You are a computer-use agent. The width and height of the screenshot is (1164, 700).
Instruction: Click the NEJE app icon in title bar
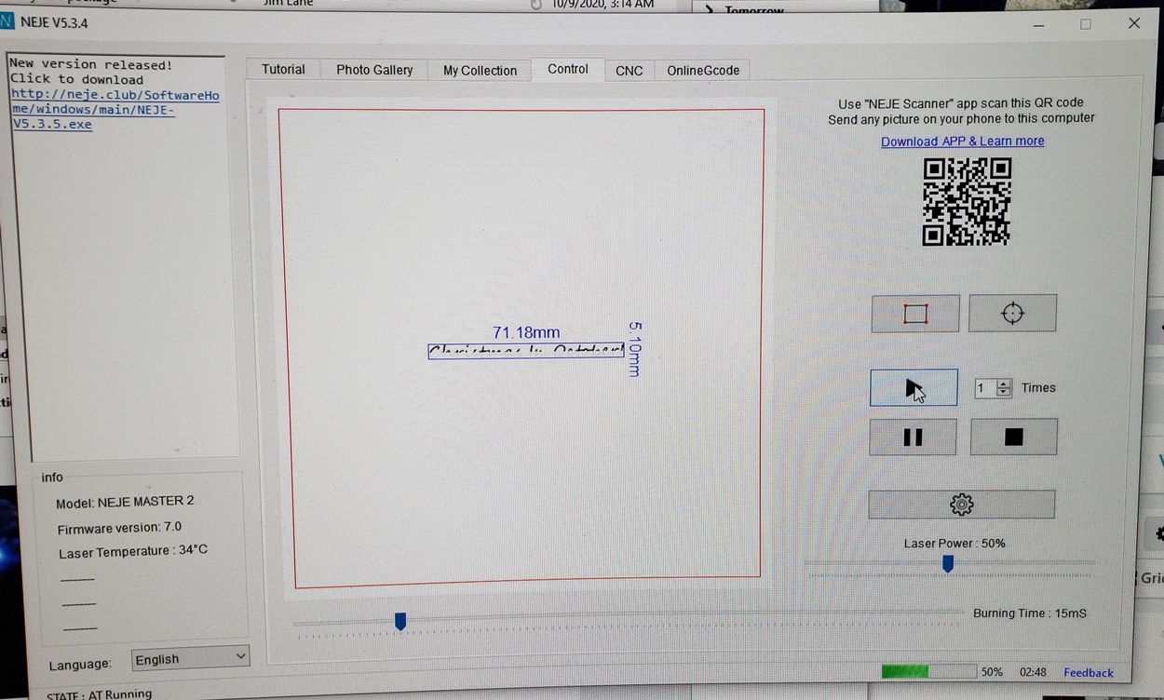tap(7, 22)
